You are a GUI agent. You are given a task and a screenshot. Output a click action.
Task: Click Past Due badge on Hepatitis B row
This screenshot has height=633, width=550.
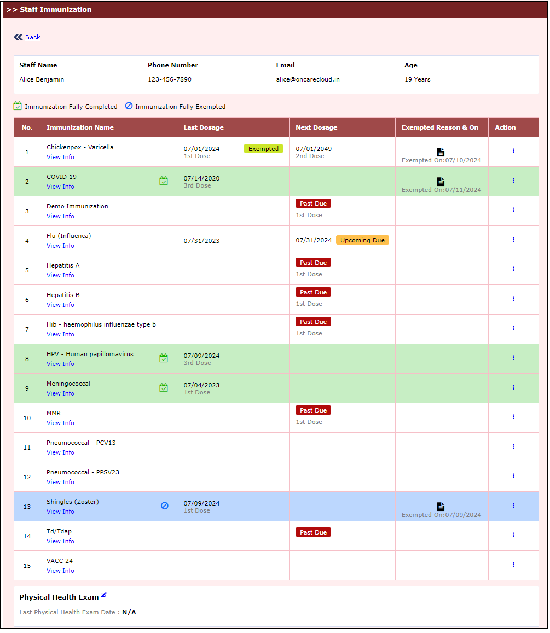pyautogui.click(x=313, y=292)
